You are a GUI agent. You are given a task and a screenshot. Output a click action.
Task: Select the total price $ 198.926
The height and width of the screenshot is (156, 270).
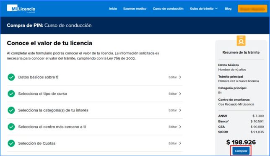241,142
